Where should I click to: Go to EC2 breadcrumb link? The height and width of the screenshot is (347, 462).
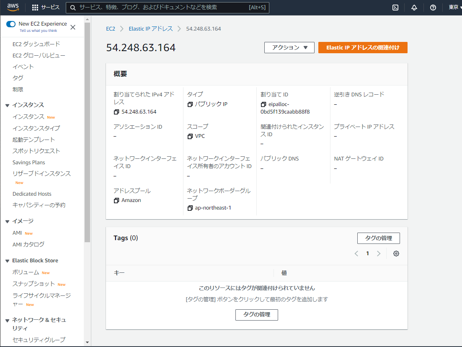pos(111,28)
